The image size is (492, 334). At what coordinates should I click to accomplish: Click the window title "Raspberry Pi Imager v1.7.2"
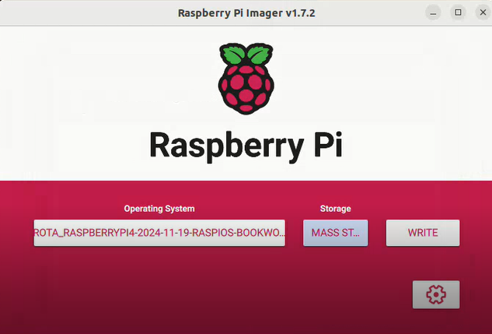pyautogui.click(x=246, y=12)
